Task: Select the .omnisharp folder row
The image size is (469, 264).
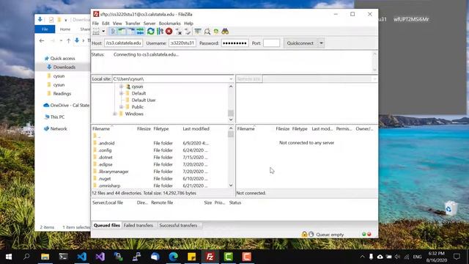Action: click(160, 186)
